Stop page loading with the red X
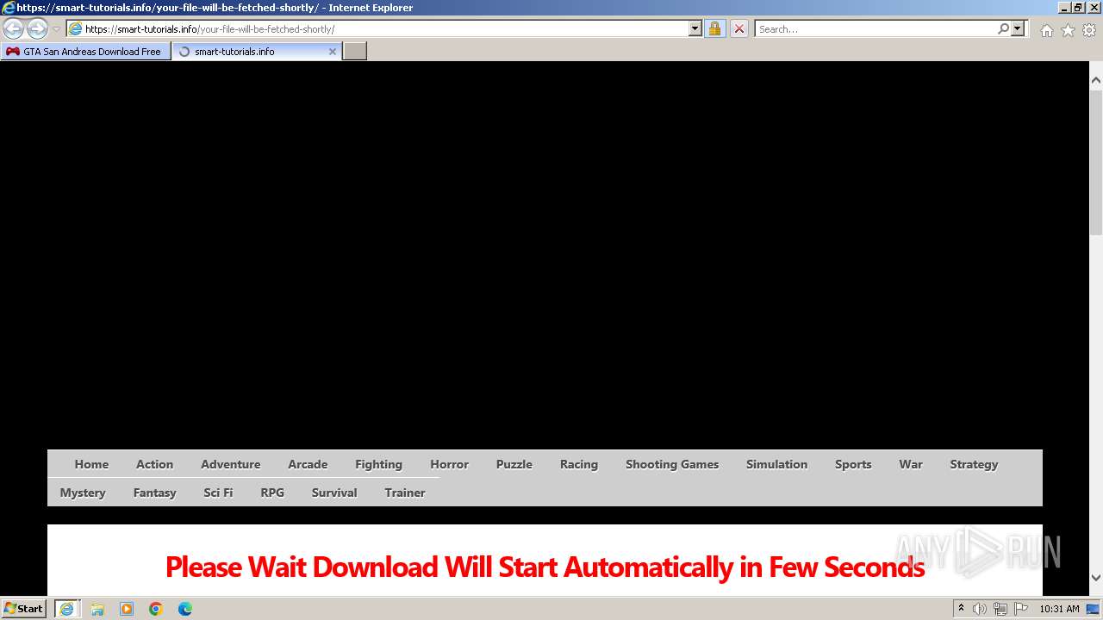Screen dimensions: 1103x620 coord(738,28)
